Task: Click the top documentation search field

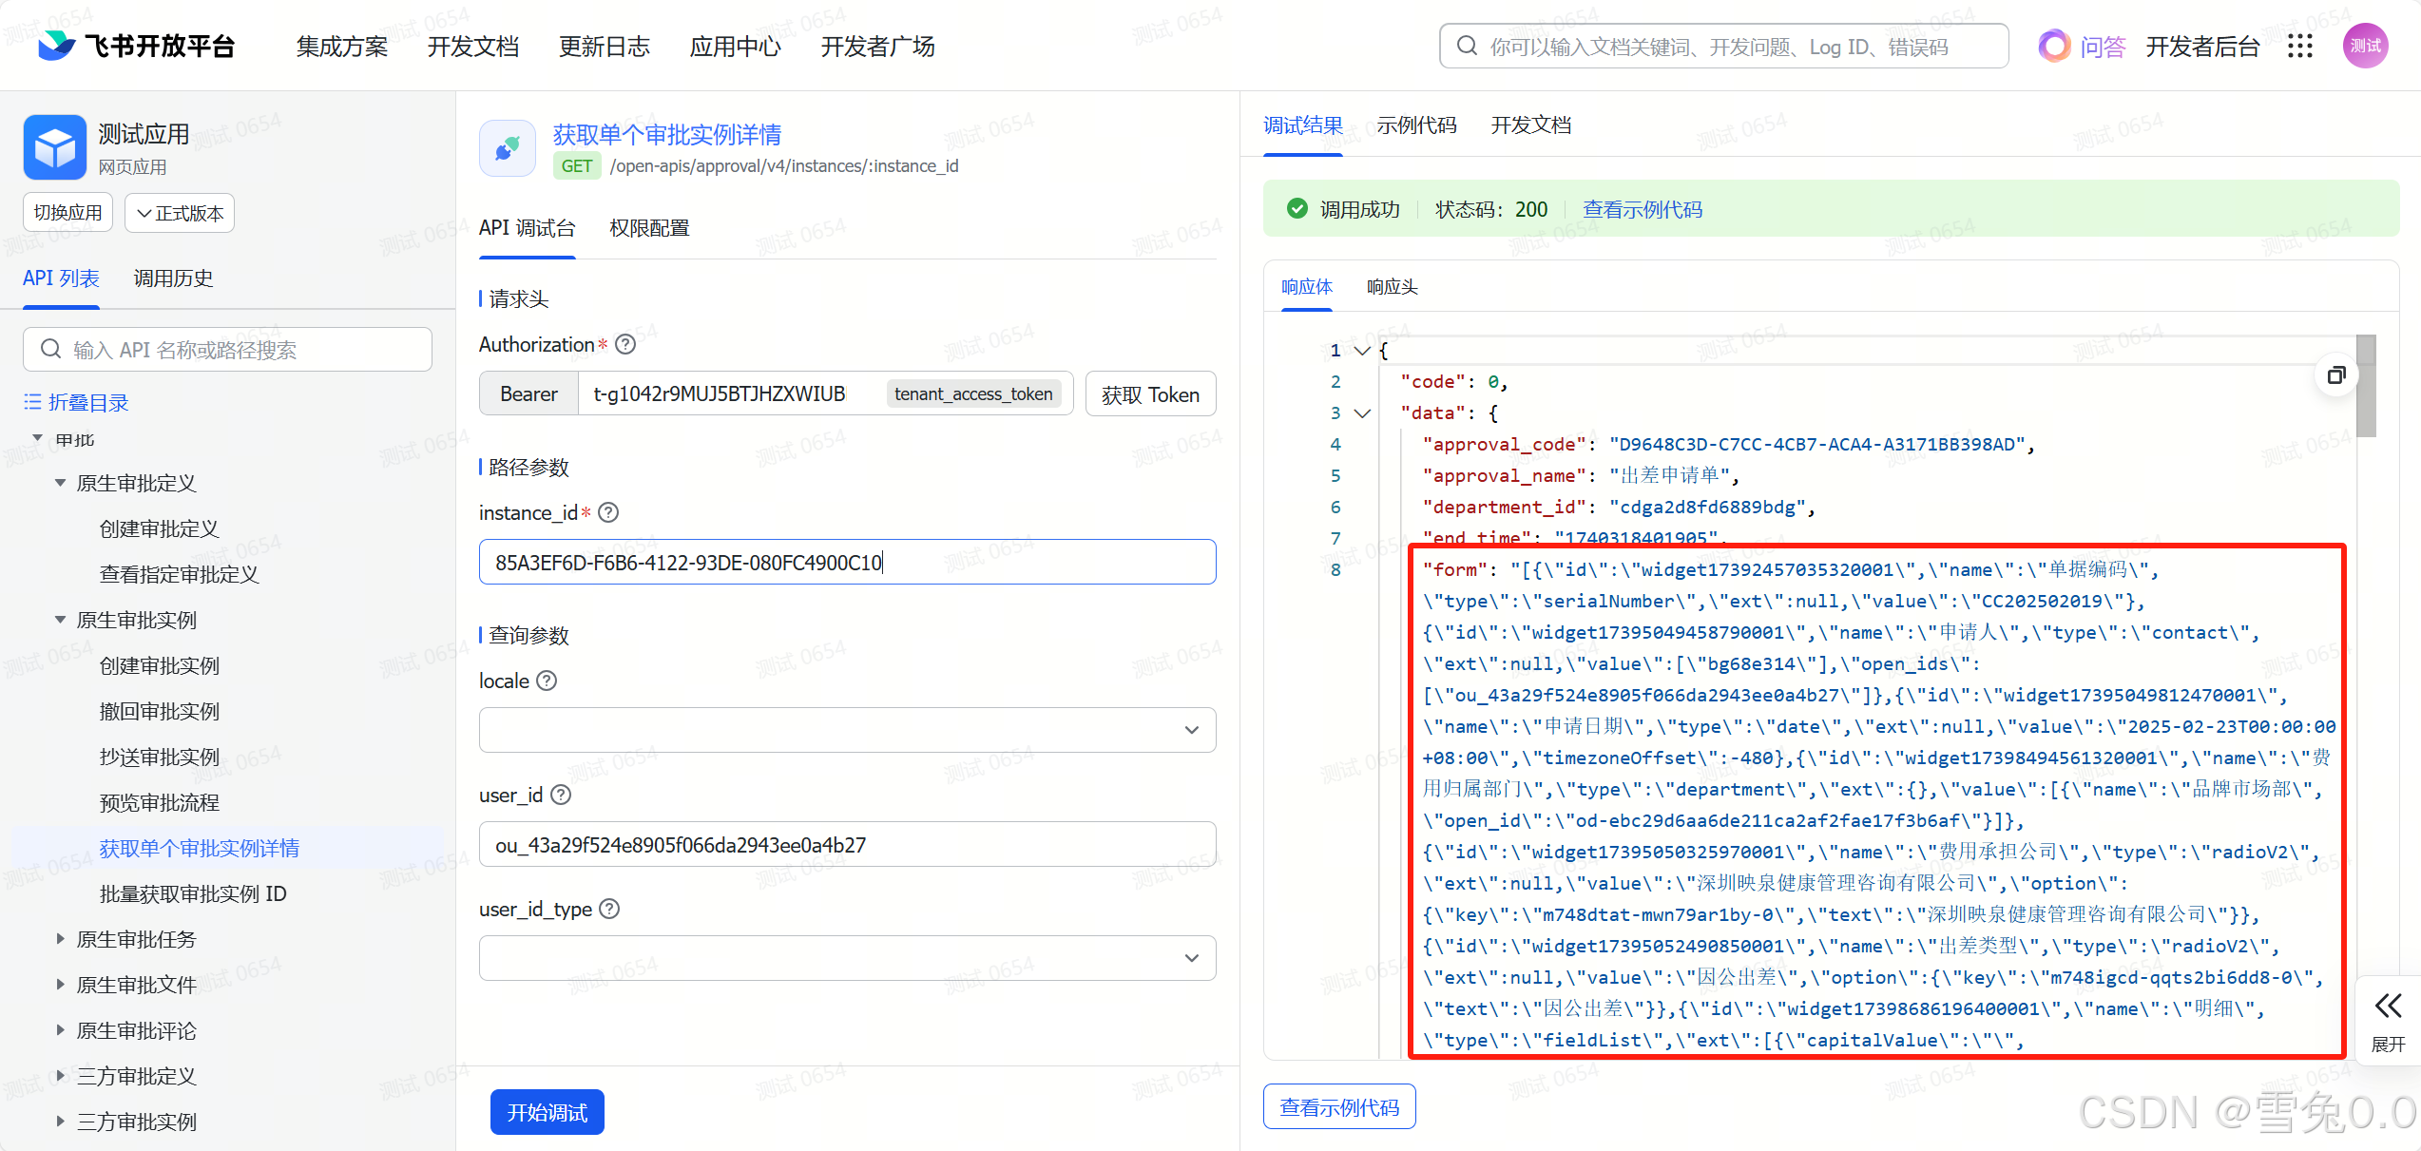Action: click(1724, 46)
